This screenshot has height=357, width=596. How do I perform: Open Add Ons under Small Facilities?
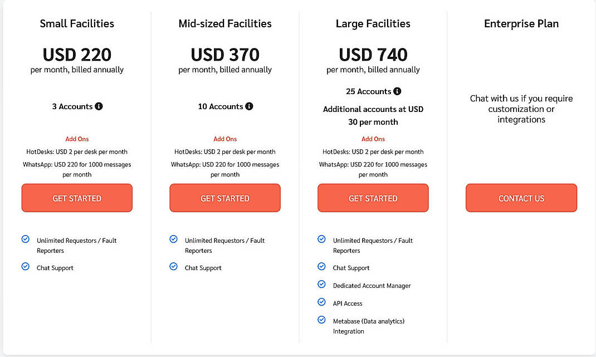tap(76, 139)
